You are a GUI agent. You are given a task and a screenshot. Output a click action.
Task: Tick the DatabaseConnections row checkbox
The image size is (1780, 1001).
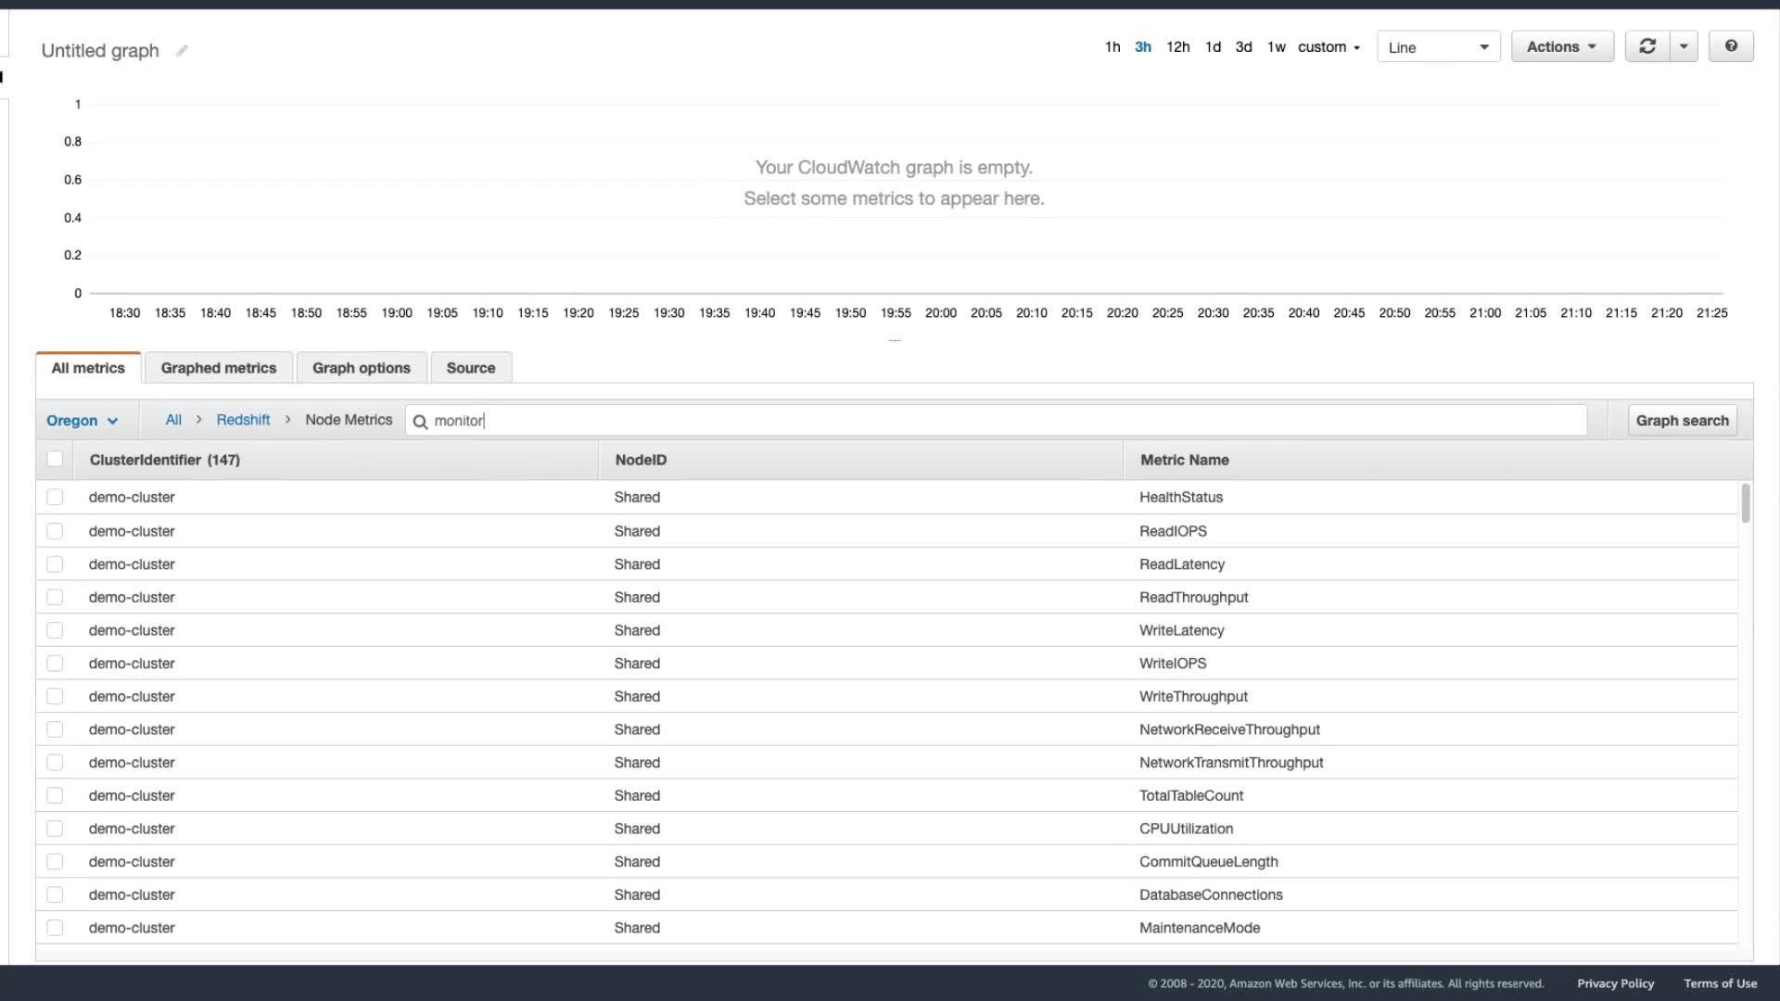click(x=55, y=894)
